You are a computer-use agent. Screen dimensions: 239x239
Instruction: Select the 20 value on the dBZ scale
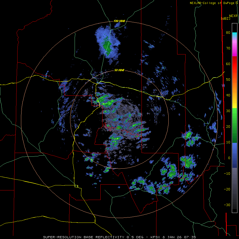point(228,126)
